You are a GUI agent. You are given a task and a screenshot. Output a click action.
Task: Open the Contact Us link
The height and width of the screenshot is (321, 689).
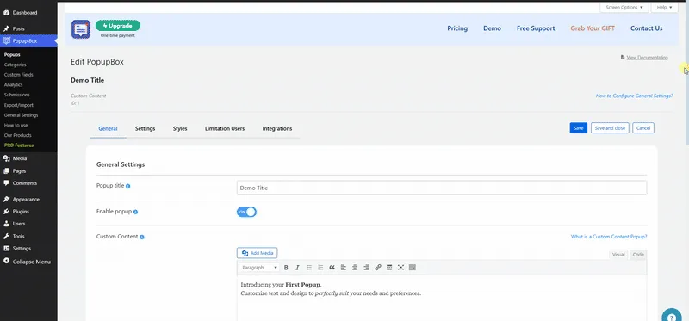[647, 28]
